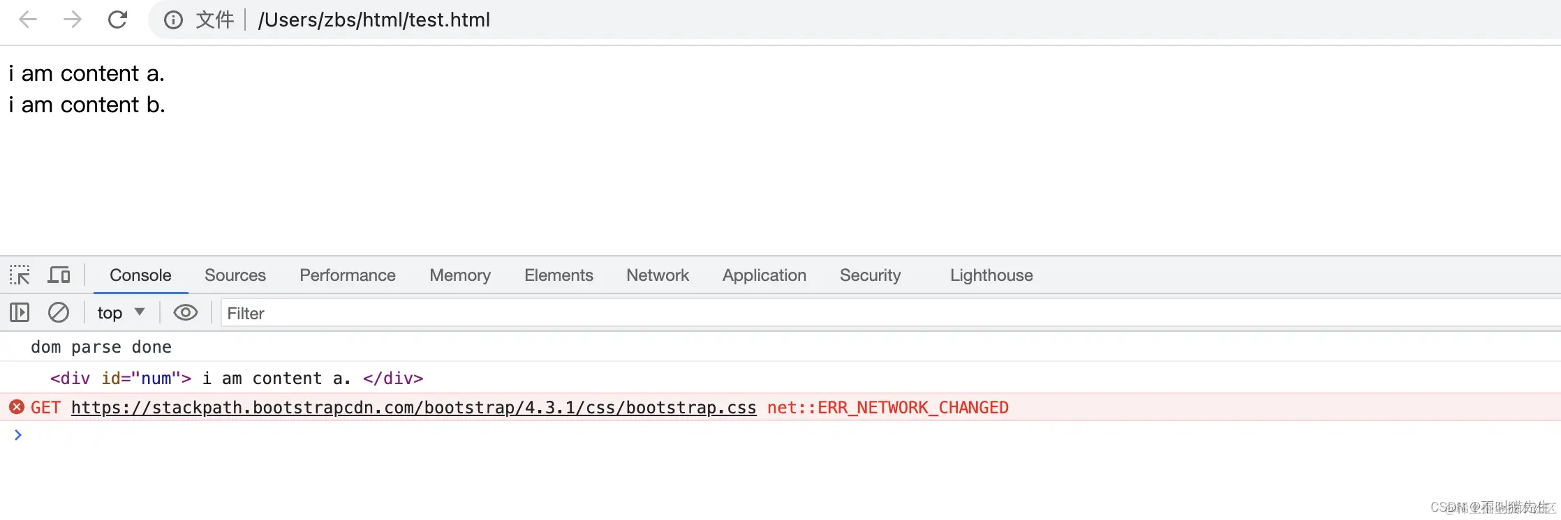This screenshot has height=520, width=1561.
Task: Open the bootstrap.css URL link
Action: coord(414,408)
